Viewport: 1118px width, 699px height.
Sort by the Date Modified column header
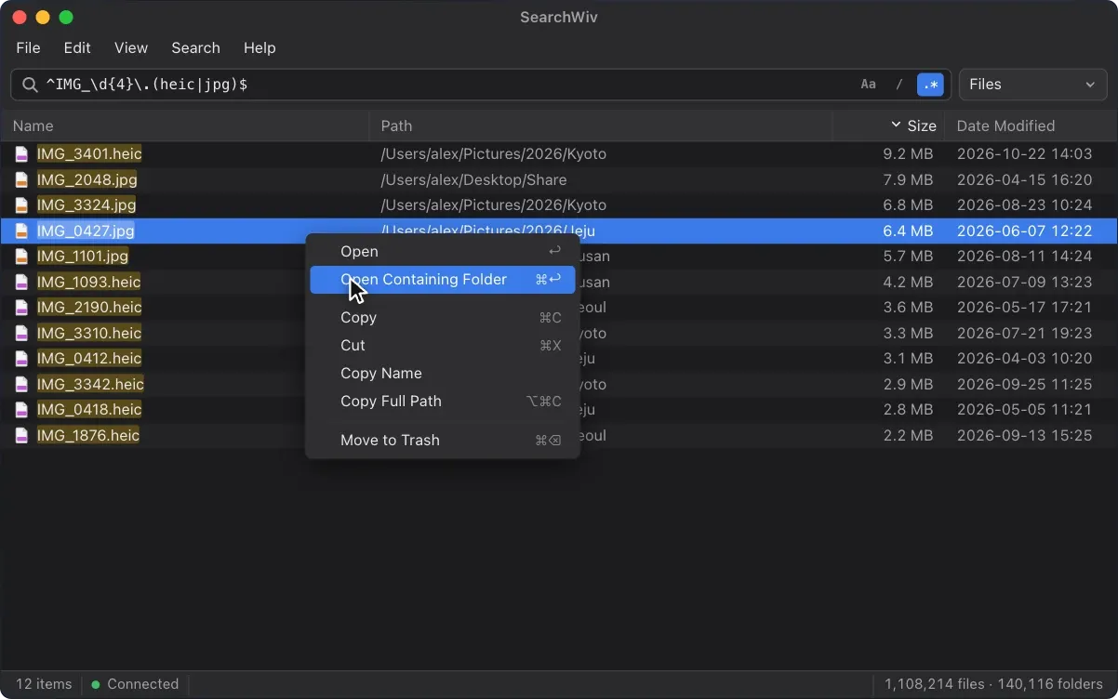click(x=1031, y=125)
